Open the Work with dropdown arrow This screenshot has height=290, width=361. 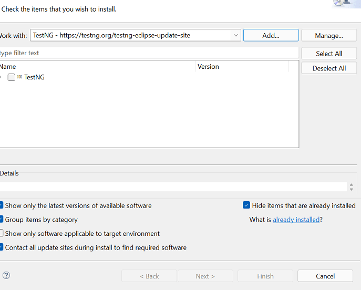tap(236, 35)
